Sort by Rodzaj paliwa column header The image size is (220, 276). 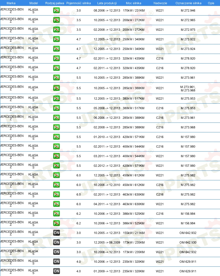pos(55,3)
